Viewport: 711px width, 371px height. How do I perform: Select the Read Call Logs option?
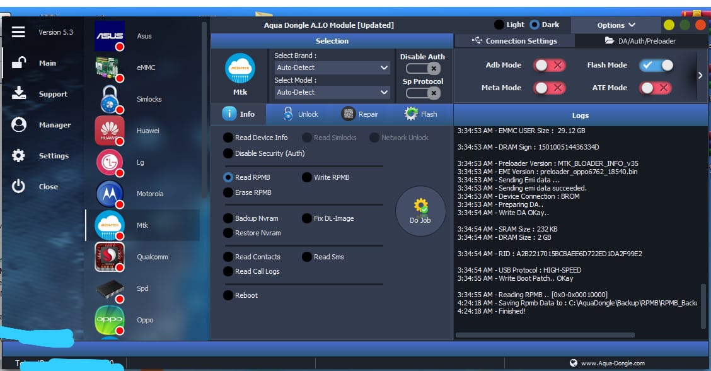(251, 271)
